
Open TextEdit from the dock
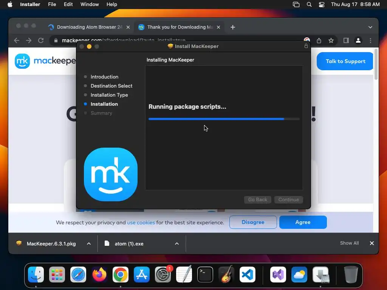tap(184, 274)
